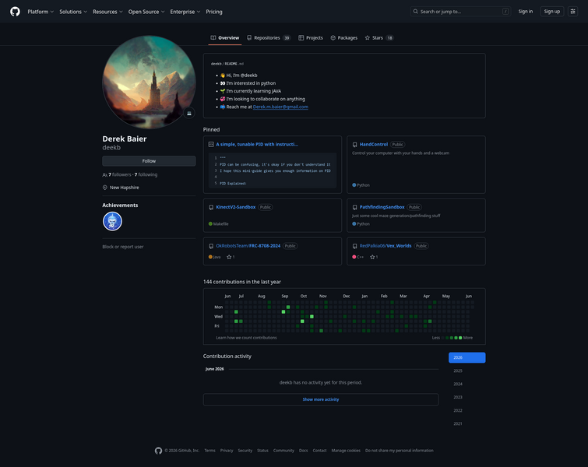The width and height of the screenshot is (588, 467).
Task: Click repo icon beside PathfindingSandbox
Action: 355,207
